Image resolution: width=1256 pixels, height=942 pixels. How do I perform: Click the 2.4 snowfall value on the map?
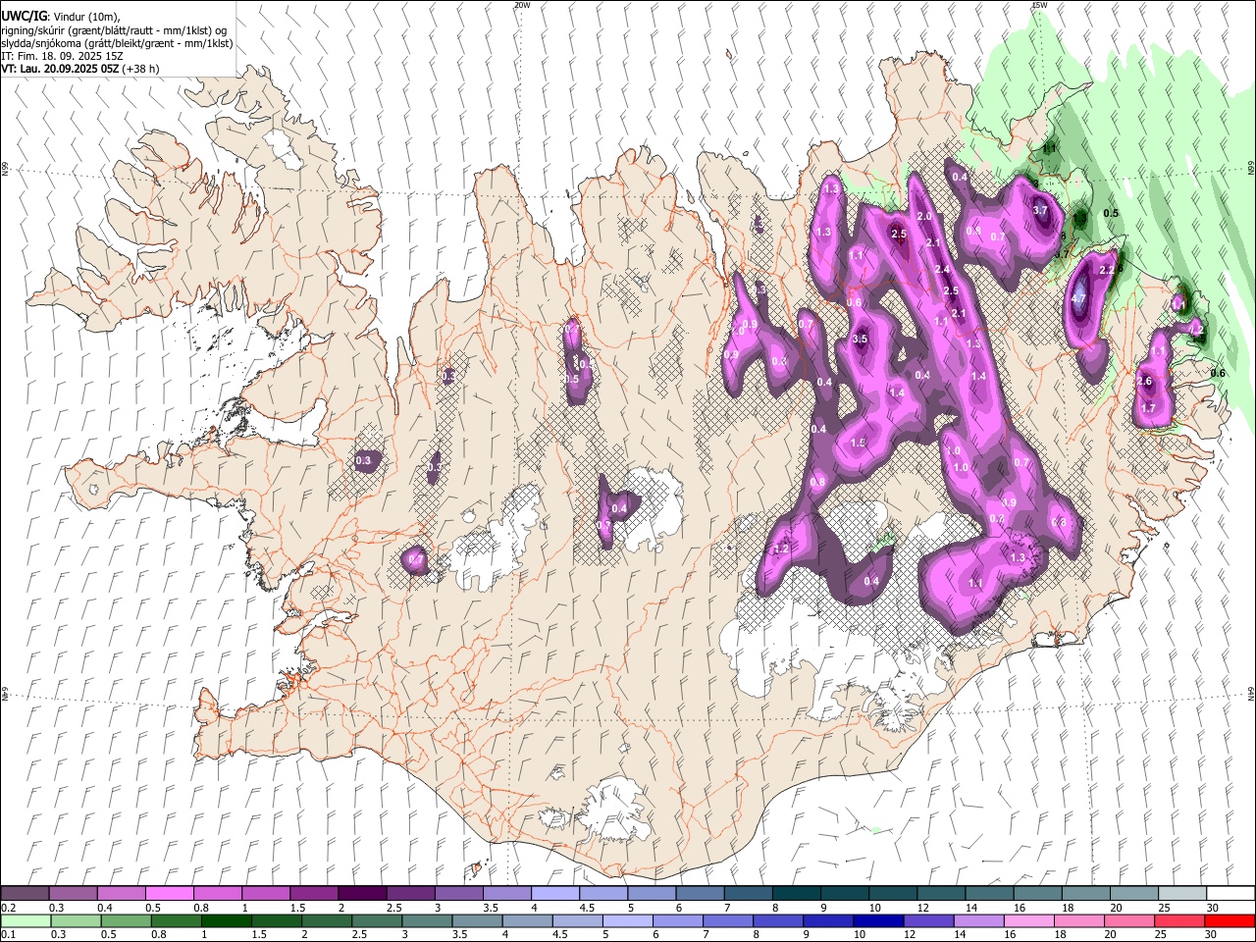tap(942, 269)
